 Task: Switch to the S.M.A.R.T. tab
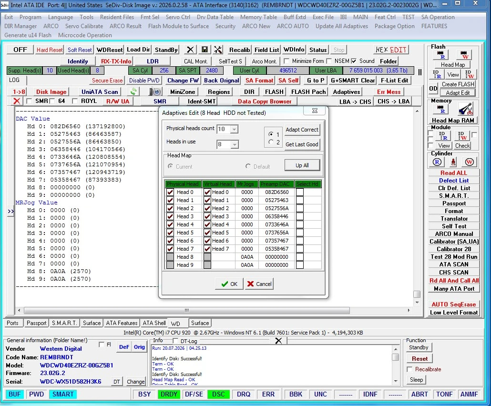tap(64, 323)
